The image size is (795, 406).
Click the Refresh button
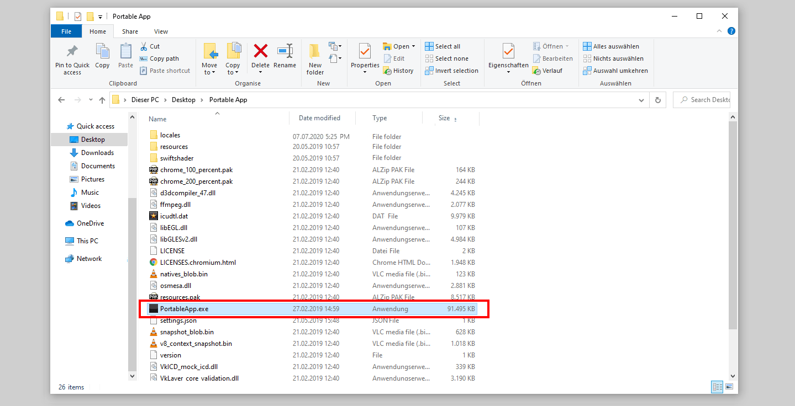click(x=657, y=100)
